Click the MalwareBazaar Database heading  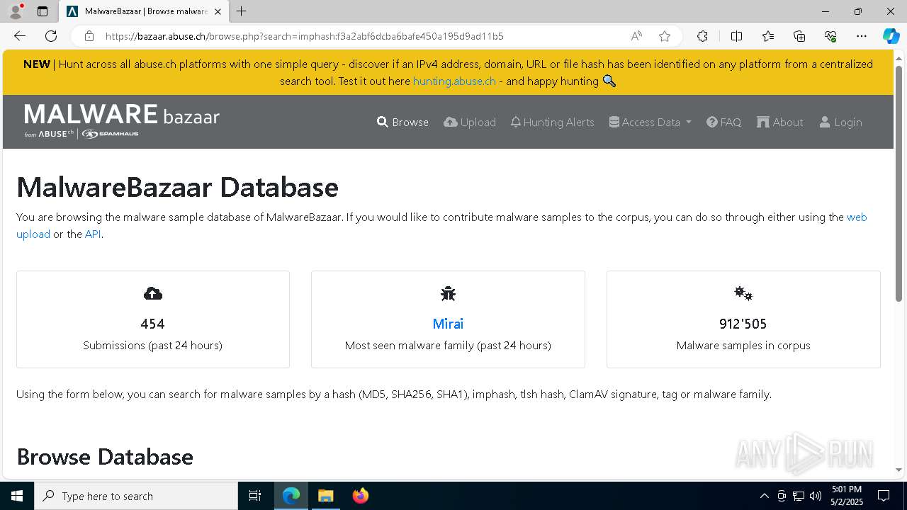coord(177,188)
